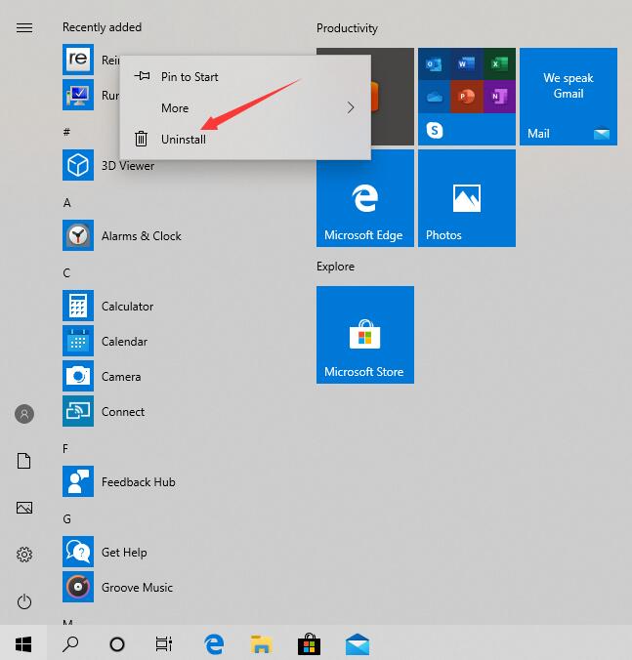The width and height of the screenshot is (632, 660).
Task: Open the Calculator app icon
Action: point(78,306)
